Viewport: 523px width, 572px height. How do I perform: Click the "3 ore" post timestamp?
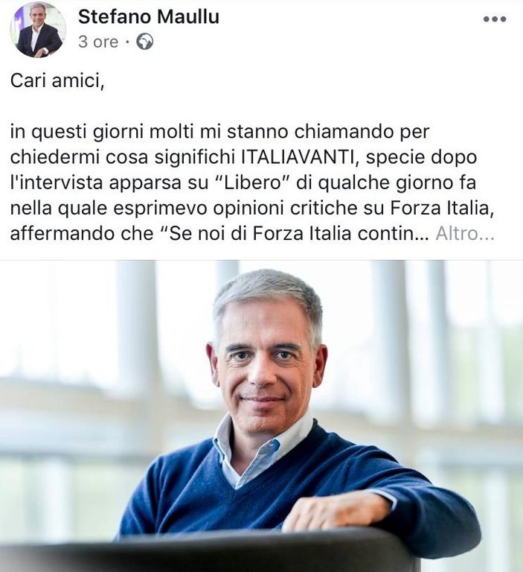pos(98,42)
